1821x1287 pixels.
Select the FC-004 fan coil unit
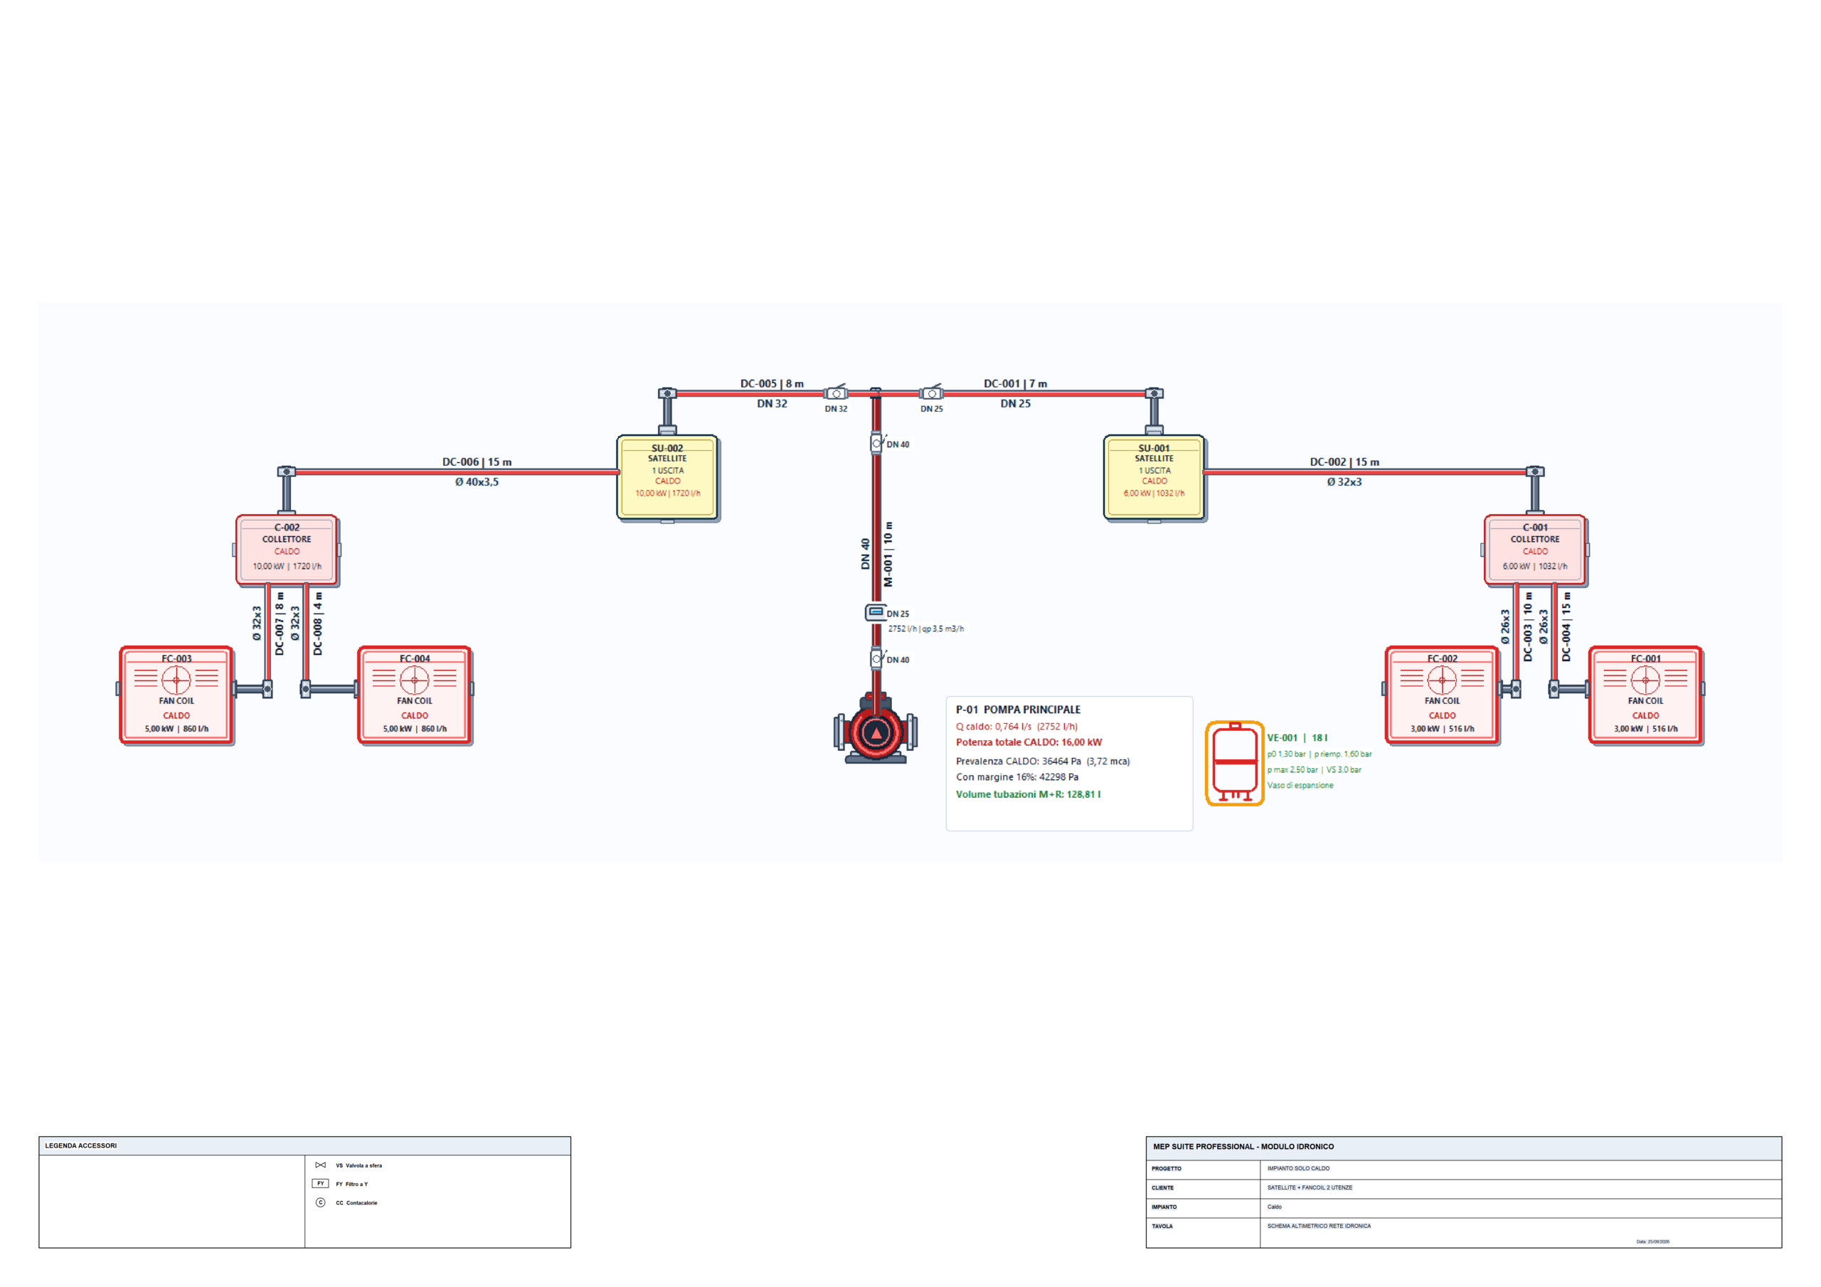[415, 695]
